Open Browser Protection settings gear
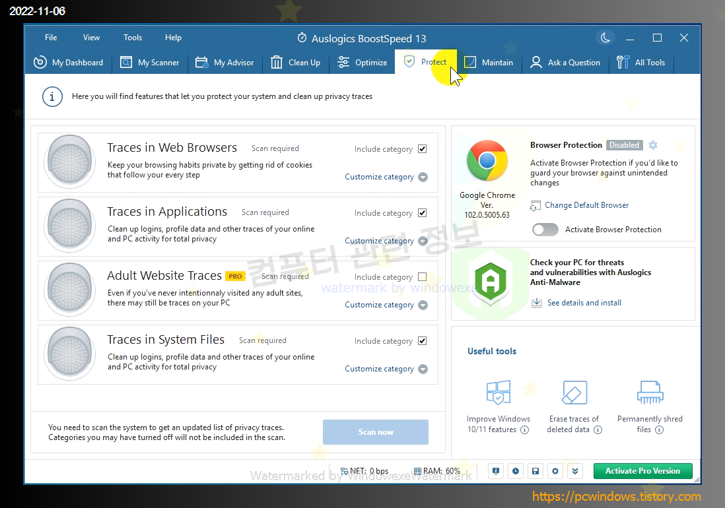Image resolution: width=725 pixels, height=508 pixels. [653, 145]
